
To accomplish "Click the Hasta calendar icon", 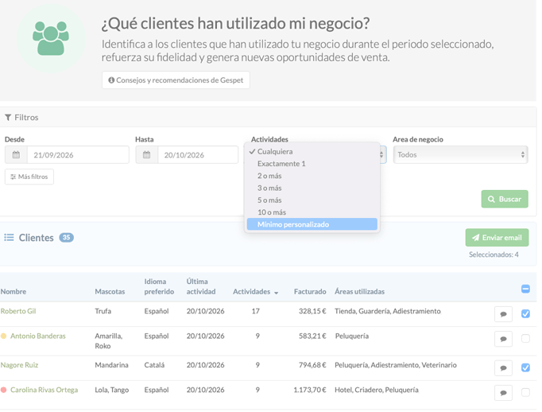I will (x=146, y=154).
